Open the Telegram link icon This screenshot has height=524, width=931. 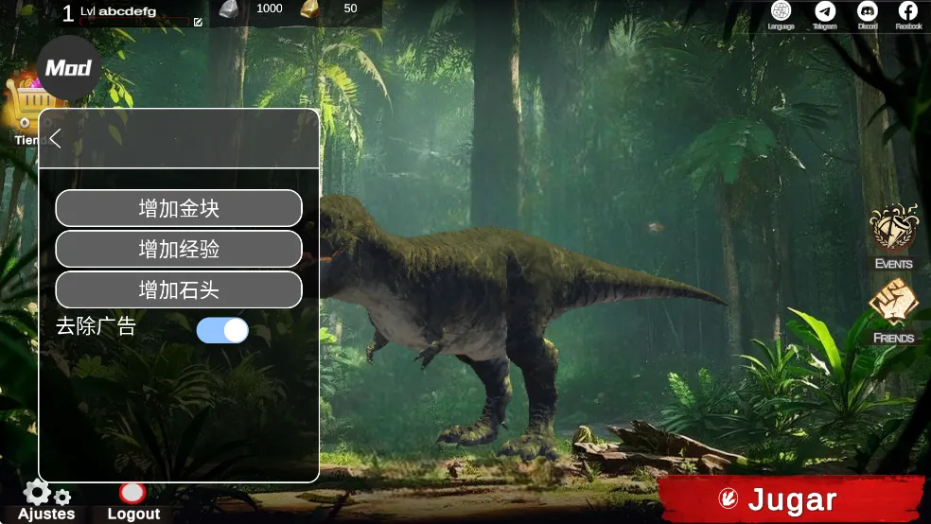(825, 11)
